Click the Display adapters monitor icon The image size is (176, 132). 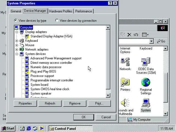(x=22, y=32)
